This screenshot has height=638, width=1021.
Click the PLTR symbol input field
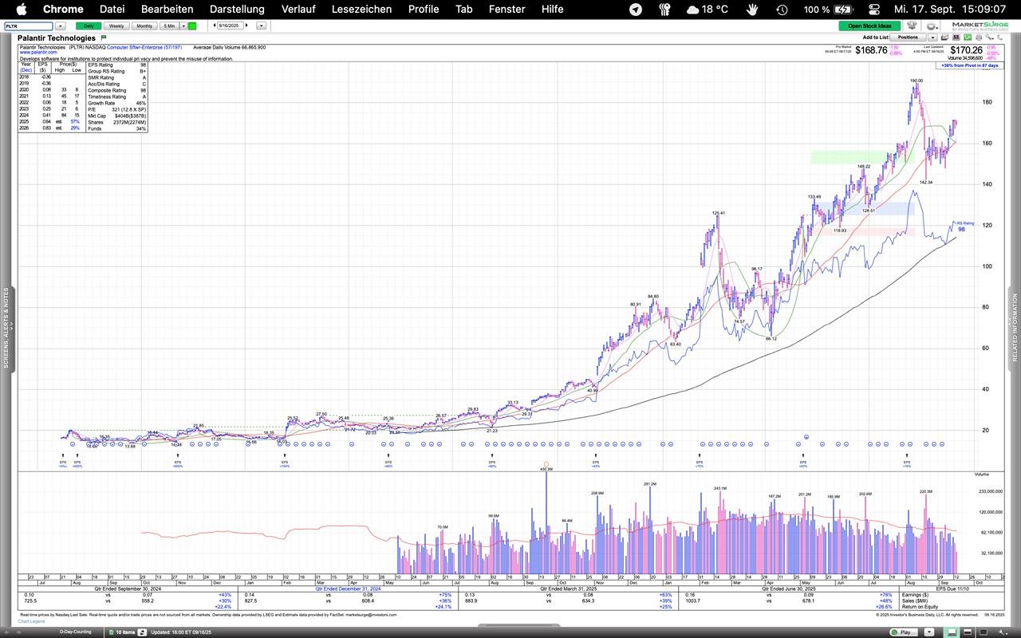click(29, 26)
